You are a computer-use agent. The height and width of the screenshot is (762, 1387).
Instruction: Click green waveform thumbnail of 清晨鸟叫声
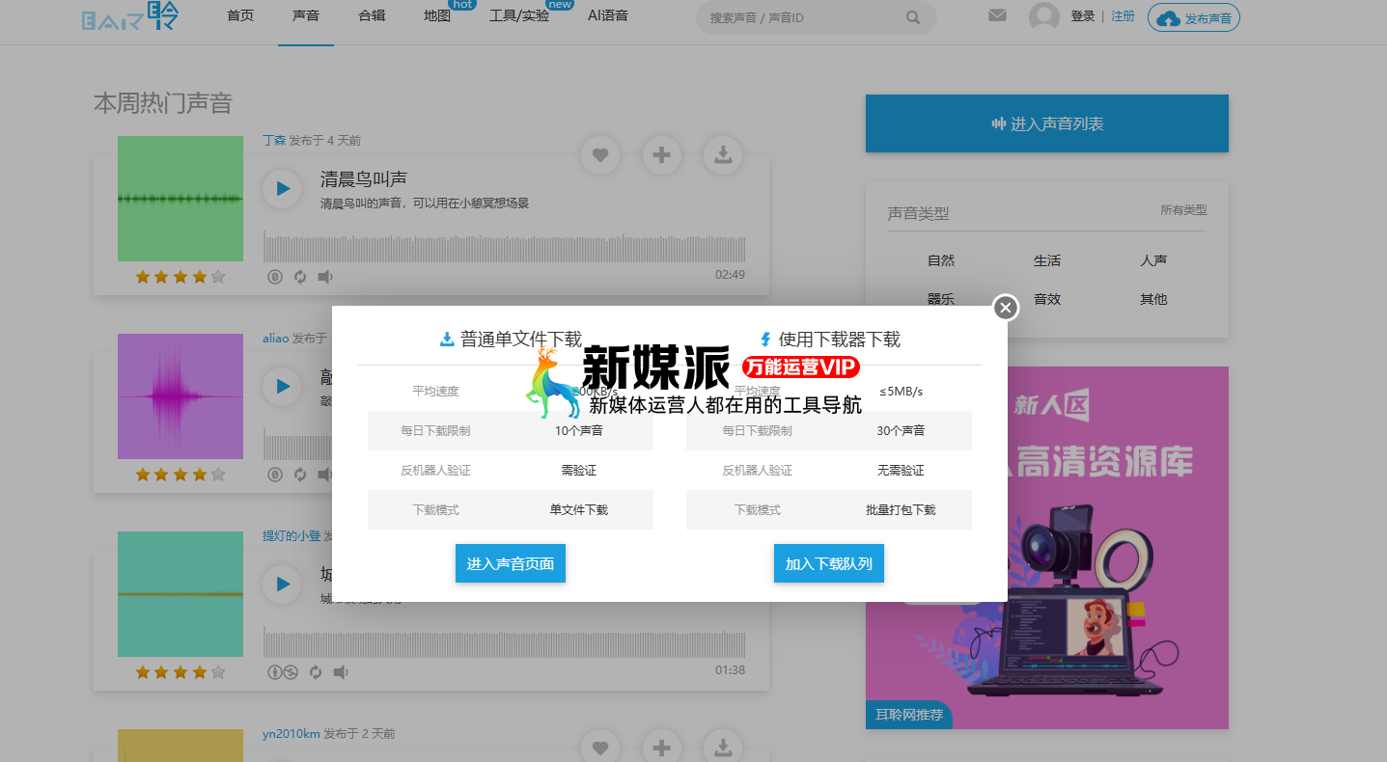[x=180, y=199]
